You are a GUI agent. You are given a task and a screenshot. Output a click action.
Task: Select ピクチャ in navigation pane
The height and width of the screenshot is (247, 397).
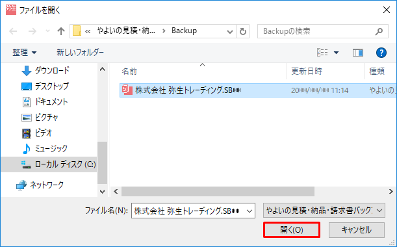[47, 117]
